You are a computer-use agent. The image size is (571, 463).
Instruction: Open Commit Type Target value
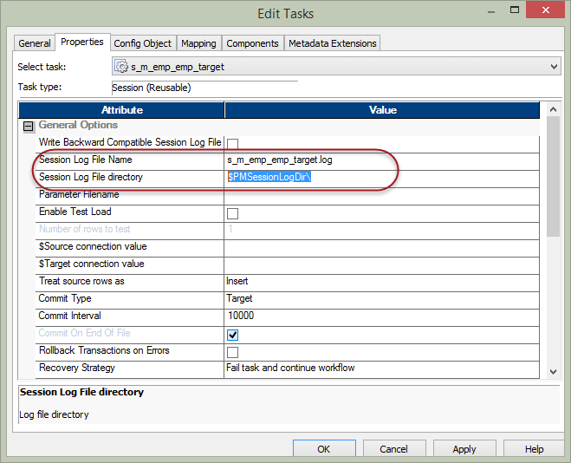[x=381, y=299]
